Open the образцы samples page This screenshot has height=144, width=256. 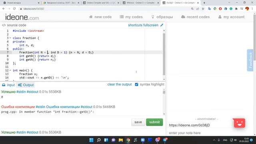162,17
